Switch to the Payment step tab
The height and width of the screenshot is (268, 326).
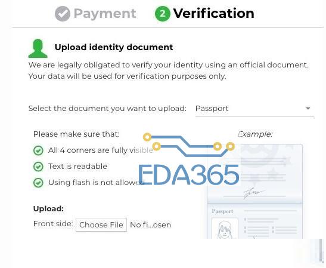(x=95, y=14)
